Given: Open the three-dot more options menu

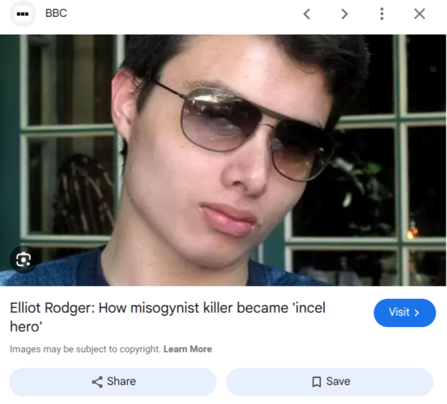Looking at the screenshot, I should (x=382, y=14).
